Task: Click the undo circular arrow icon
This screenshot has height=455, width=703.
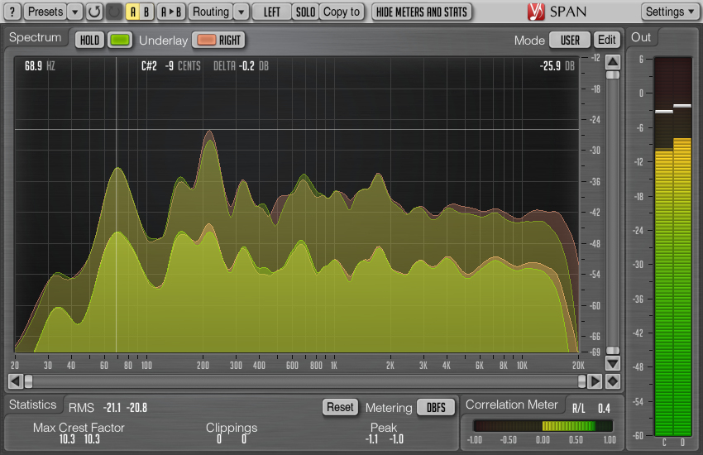Action: [94, 12]
